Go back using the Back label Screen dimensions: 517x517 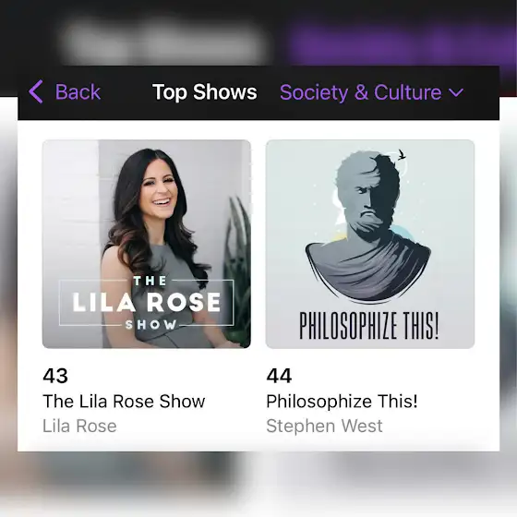(78, 91)
